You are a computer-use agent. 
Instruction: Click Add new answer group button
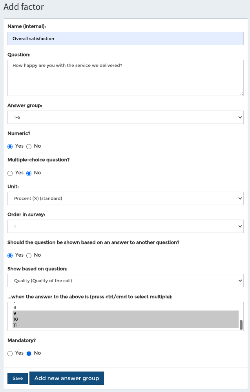(67, 378)
